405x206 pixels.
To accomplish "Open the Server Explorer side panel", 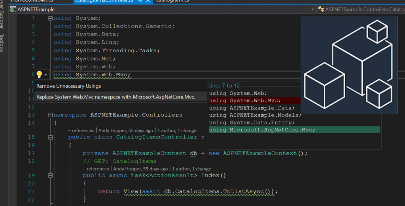I will pos(3,16).
